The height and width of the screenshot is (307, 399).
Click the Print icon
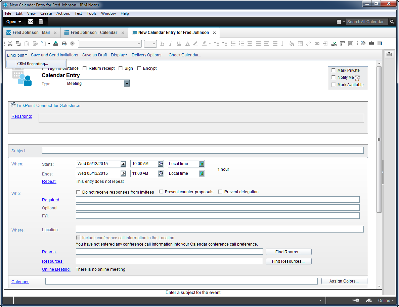[64, 44]
